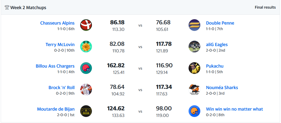
Task: Click Nouméa Sharks team logo
Action: (194, 90)
